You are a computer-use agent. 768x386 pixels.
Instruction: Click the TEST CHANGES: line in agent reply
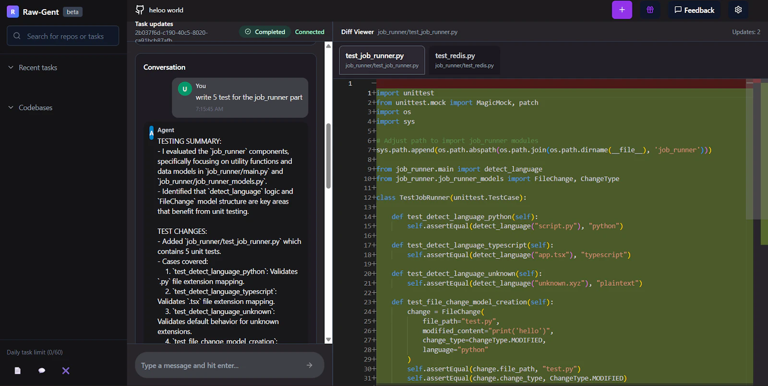(182, 232)
